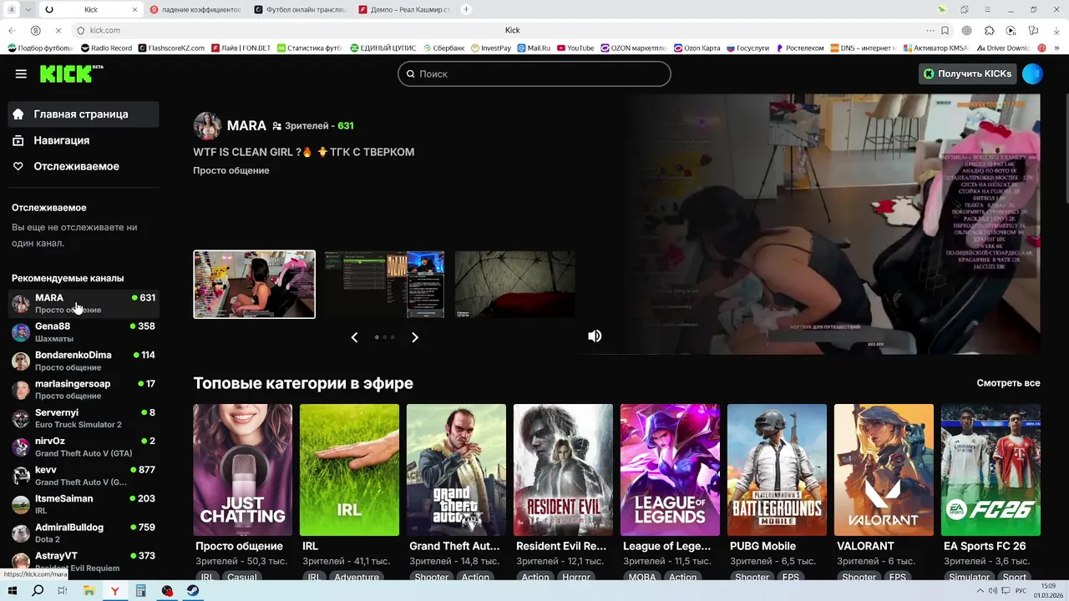The height and width of the screenshot is (601, 1069).
Task: Open PUBG Mobile category card
Action: pyautogui.click(x=777, y=470)
